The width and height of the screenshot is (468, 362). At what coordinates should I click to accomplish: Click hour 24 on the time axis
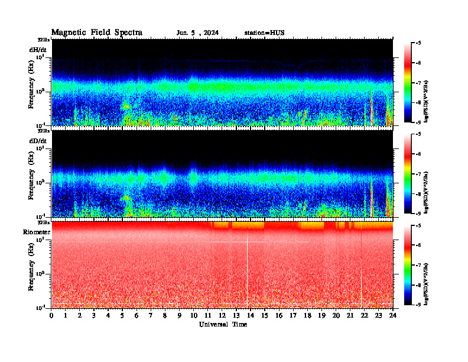pyautogui.click(x=393, y=315)
